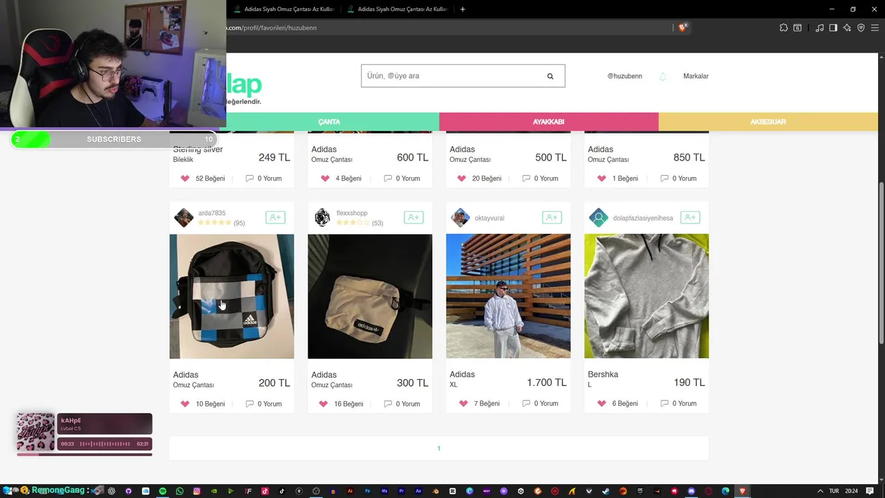Select the AYAKKABI category tab
Image resolution: width=885 pixels, height=498 pixels.
click(548, 122)
